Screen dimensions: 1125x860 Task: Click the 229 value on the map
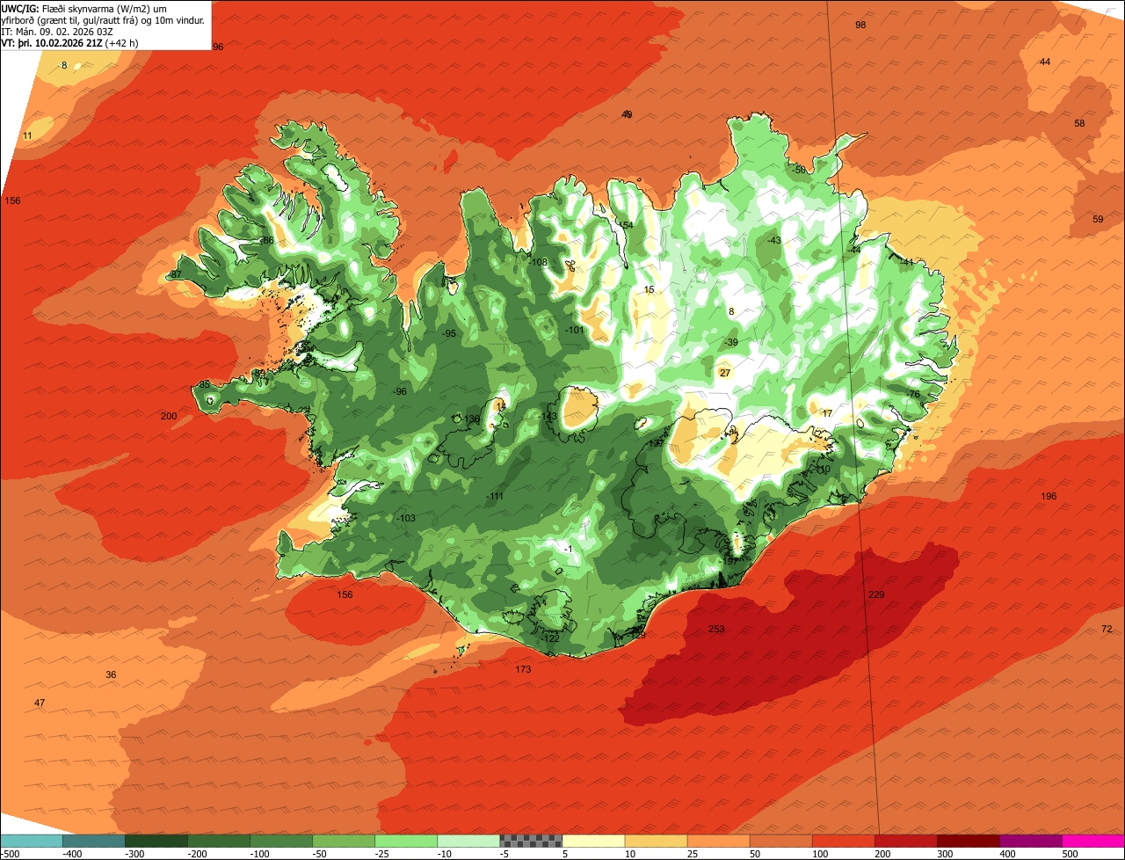coord(876,595)
